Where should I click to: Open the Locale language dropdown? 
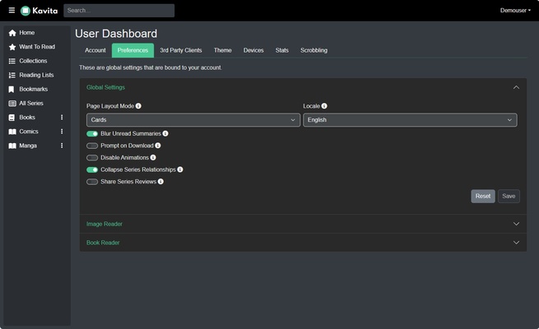[x=410, y=120]
